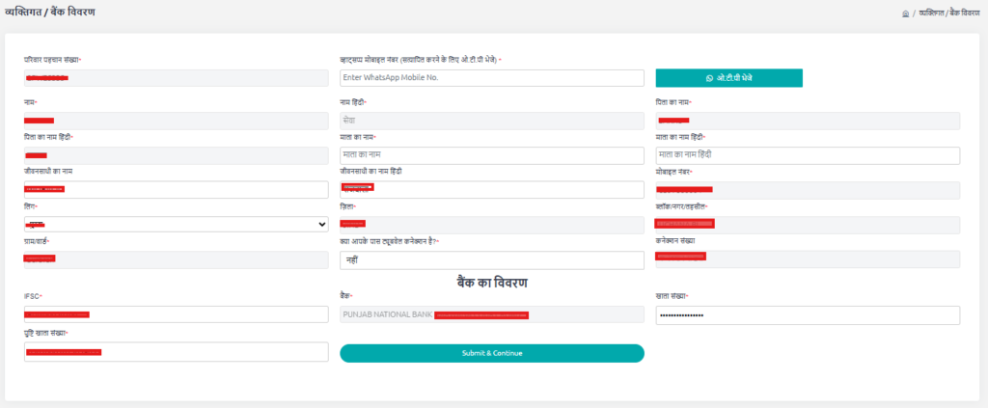
Task: Click the जीवनसाथी का नाम text field
Action: point(177,189)
